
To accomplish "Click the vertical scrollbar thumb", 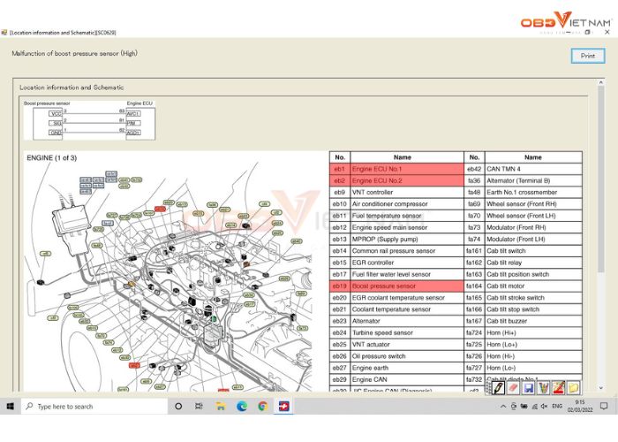I will tap(600, 179).
